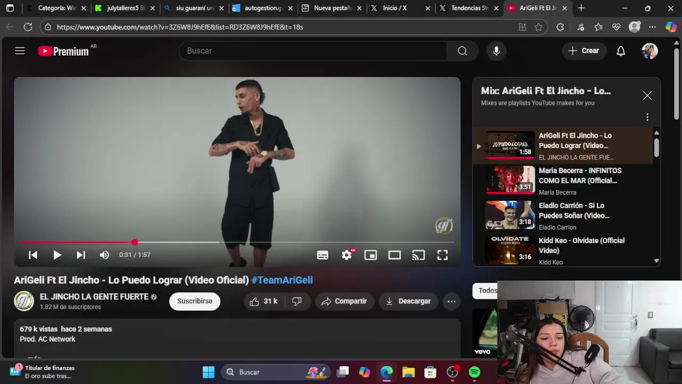
Task: Skip to next video in playlist
Action: pos(80,255)
